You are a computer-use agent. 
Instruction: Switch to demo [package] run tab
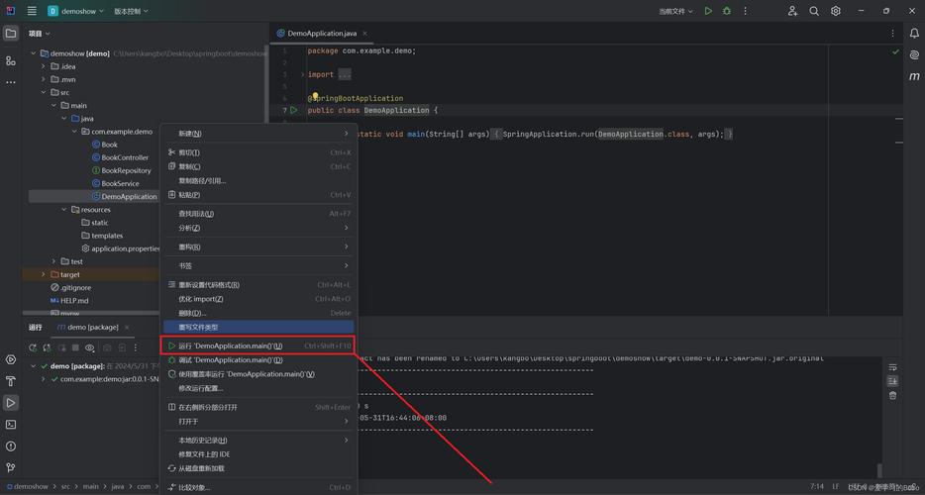pos(93,327)
